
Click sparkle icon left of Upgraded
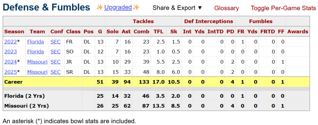tap(100, 7)
